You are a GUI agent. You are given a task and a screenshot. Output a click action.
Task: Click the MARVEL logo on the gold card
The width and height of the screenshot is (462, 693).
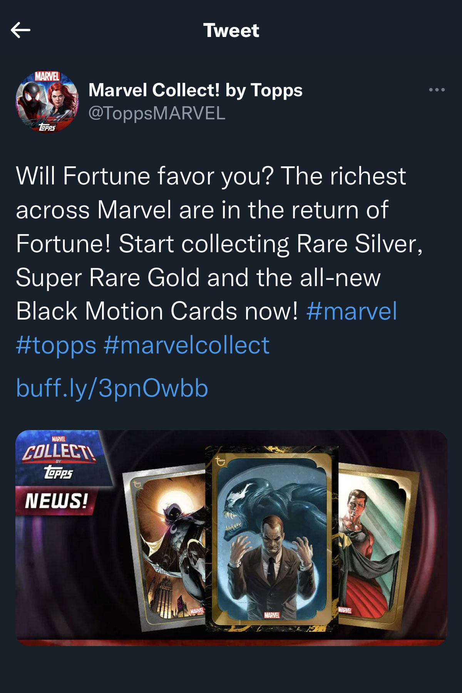click(x=345, y=610)
